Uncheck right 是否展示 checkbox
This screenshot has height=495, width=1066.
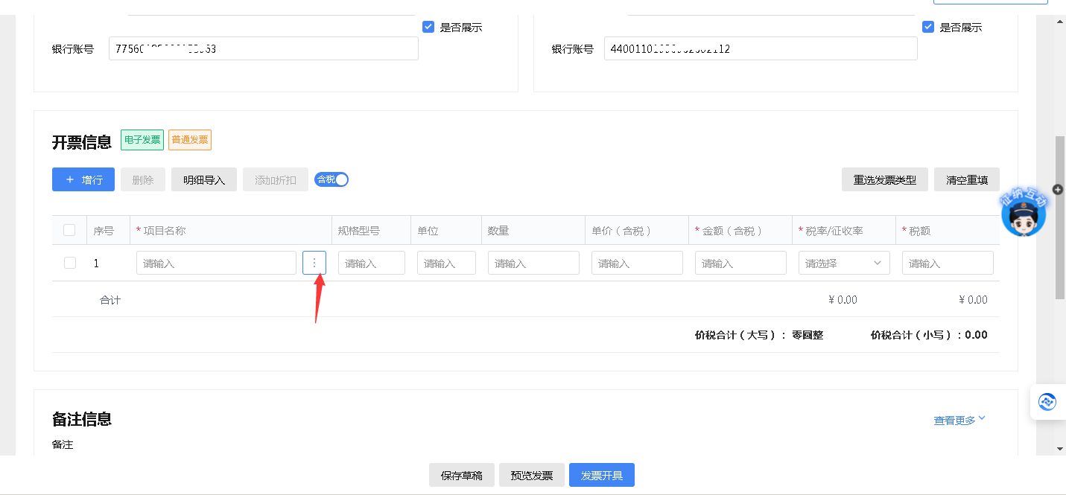[928, 27]
